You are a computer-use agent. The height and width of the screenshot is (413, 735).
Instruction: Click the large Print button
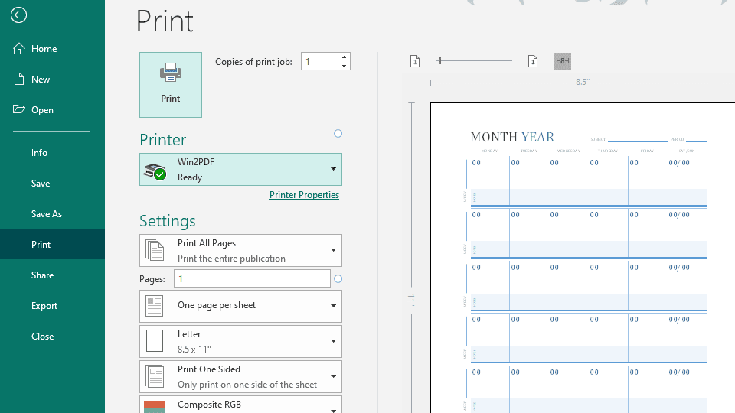coord(171,84)
